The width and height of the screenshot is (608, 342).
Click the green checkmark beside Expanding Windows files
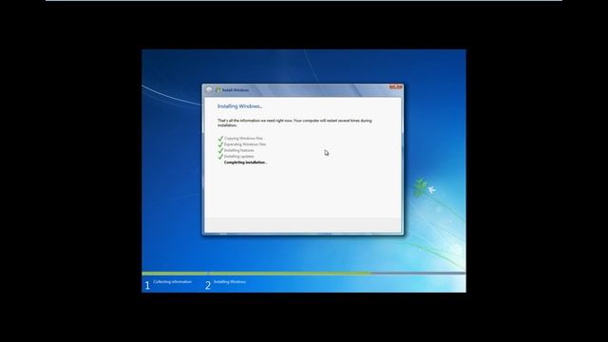point(220,144)
